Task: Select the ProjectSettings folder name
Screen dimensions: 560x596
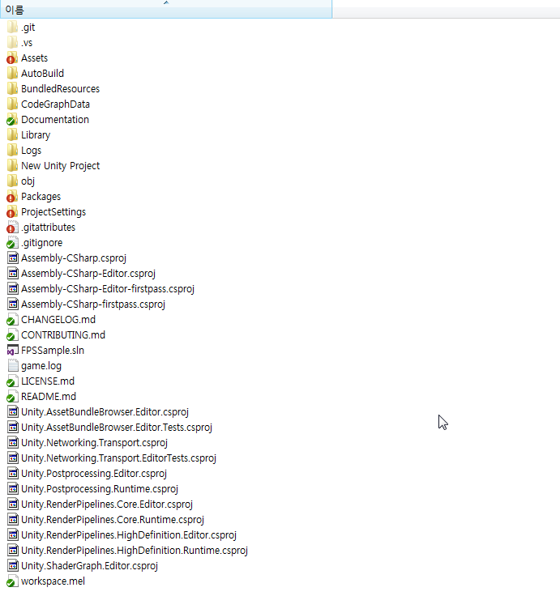Action: pos(53,212)
